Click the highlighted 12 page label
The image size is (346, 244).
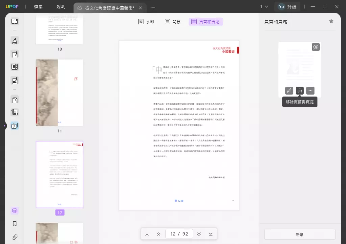tap(60, 213)
